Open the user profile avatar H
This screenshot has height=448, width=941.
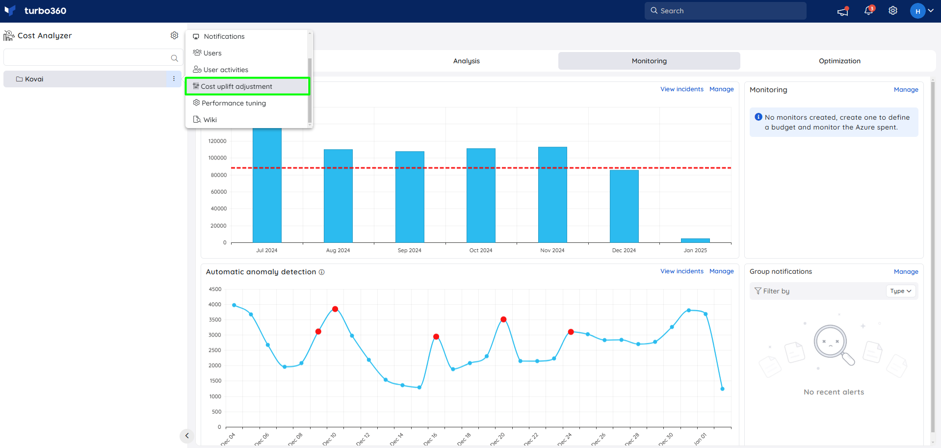tap(917, 11)
